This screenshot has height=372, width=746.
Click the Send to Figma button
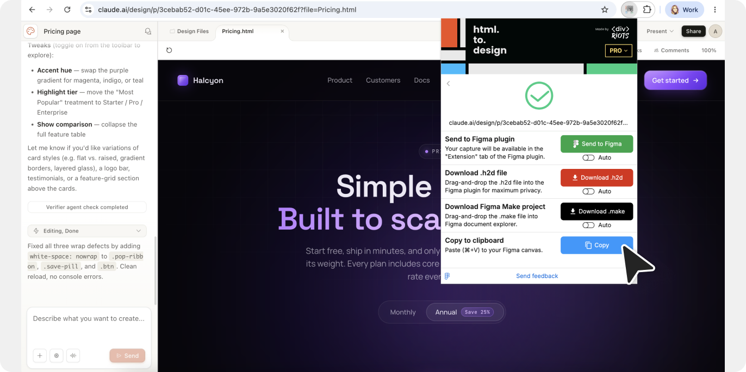point(597,144)
